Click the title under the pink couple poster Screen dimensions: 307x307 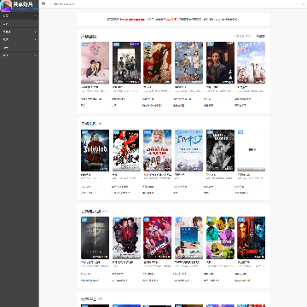90,87
